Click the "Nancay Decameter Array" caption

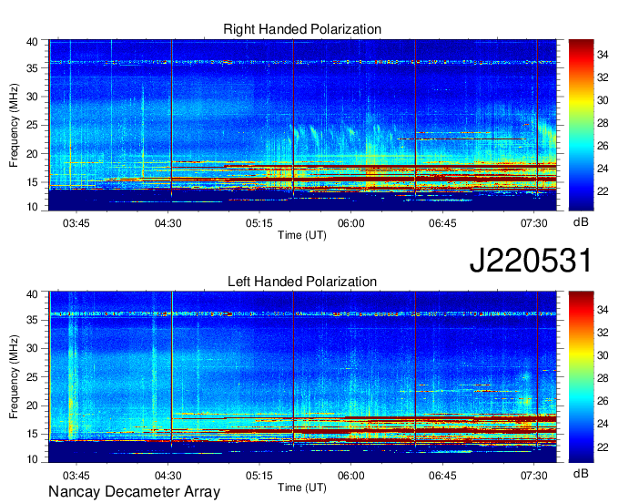(x=134, y=492)
